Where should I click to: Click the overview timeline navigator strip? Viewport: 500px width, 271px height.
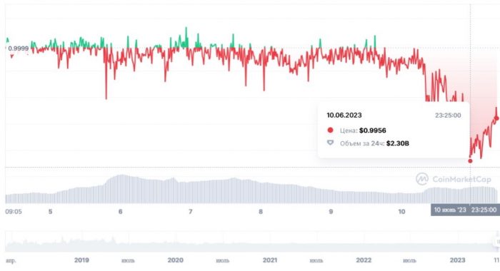coord(252,242)
